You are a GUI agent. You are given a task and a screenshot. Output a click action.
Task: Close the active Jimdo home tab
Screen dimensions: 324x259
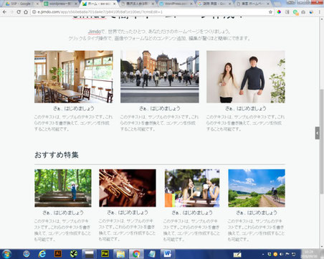(x=115, y=4)
